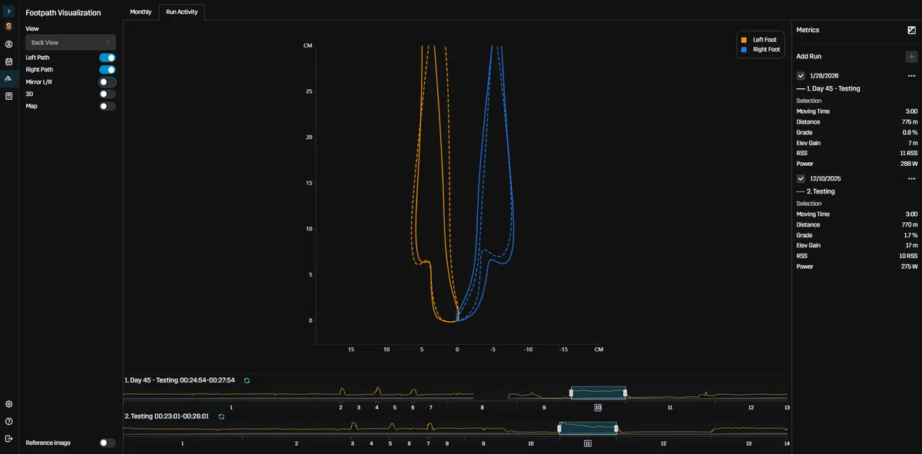This screenshot has height=454, width=922.
Task: Click right handle of Day 45 selection
Action: click(x=625, y=393)
